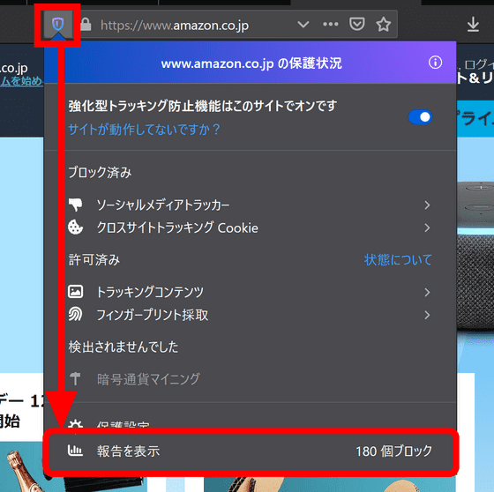Open the Downloads arrow icon
This screenshot has width=494, height=492.
(473, 25)
